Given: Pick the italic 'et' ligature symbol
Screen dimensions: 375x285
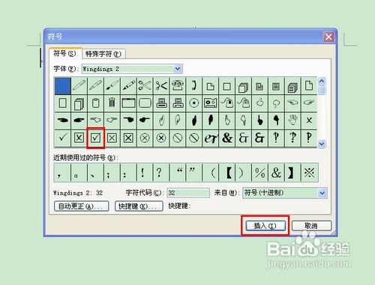Looking at the screenshot, I should [210, 138].
